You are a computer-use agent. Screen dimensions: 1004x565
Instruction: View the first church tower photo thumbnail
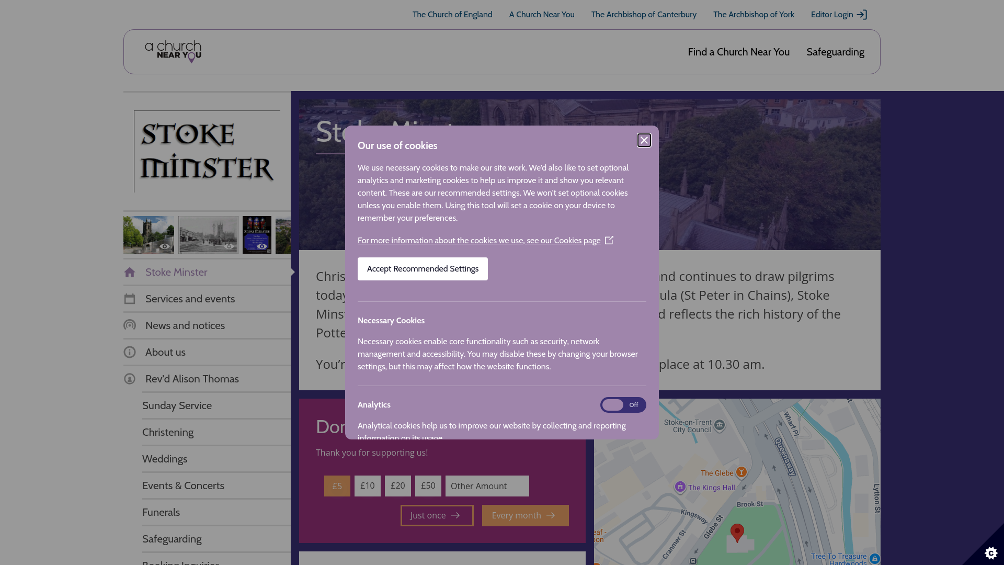(149, 235)
